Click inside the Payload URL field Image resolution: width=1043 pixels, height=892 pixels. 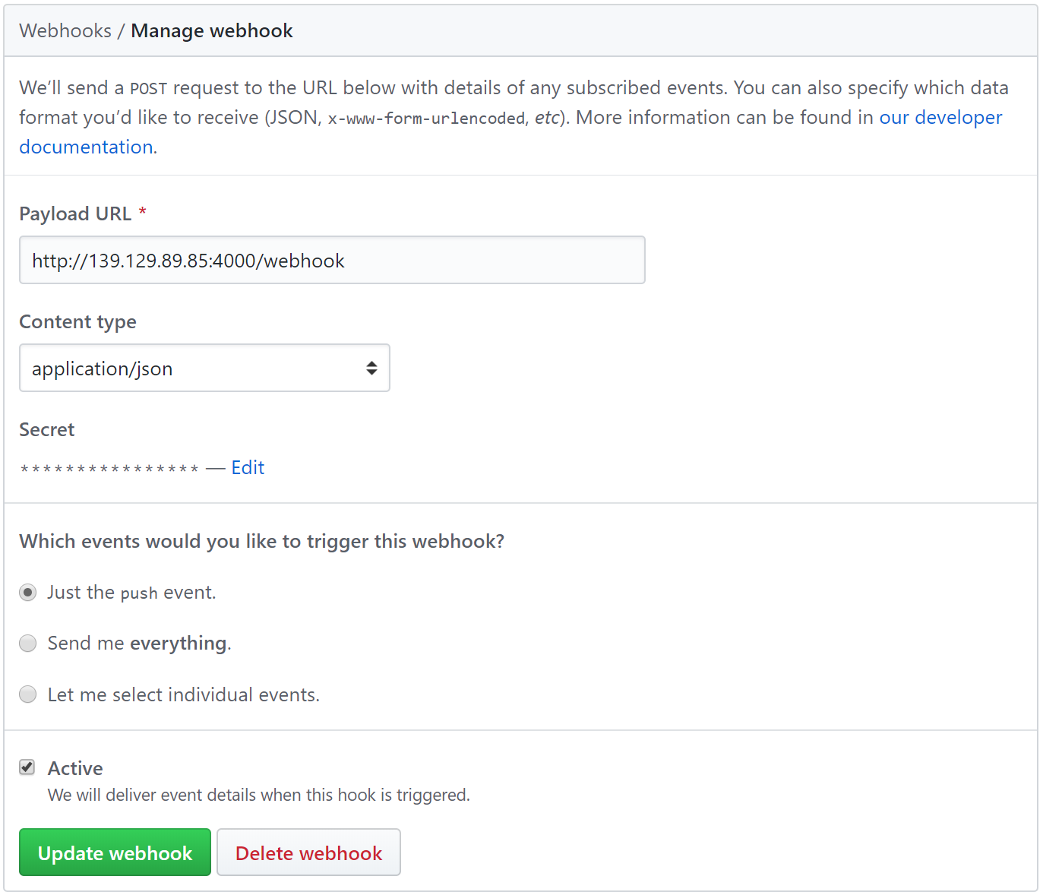tap(332, 260)
